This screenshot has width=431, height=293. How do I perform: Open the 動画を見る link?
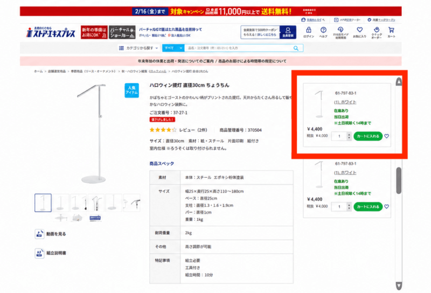[56, 234]
